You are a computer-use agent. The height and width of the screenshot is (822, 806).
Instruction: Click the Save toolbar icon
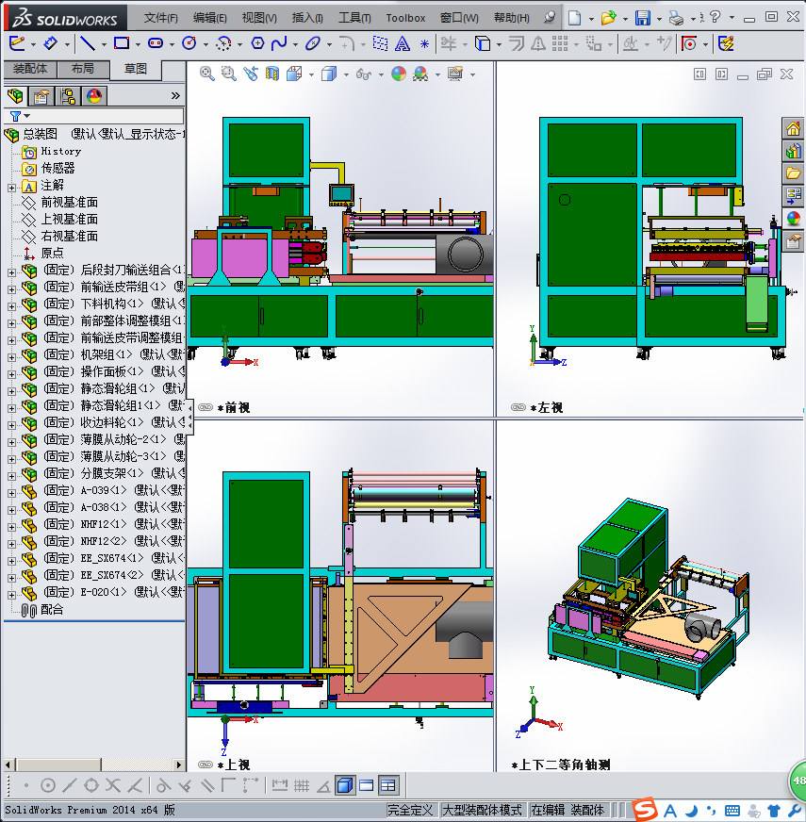click(642, 18)
